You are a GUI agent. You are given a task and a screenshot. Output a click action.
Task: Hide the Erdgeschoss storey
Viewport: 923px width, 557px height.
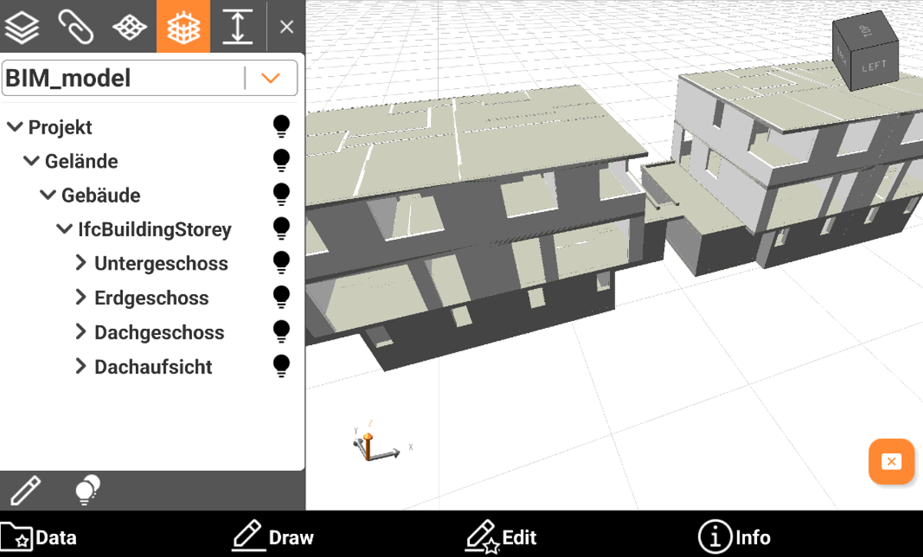[282, 297]
